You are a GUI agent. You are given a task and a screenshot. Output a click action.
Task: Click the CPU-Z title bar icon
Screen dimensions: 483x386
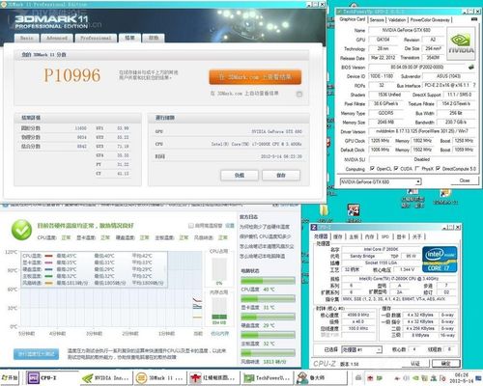pyautogui.click(x=314, y=227)
